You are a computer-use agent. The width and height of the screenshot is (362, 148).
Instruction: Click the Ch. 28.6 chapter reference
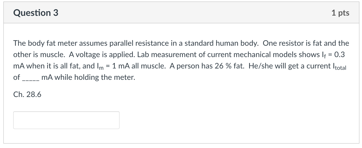click(x=27, y=95)
